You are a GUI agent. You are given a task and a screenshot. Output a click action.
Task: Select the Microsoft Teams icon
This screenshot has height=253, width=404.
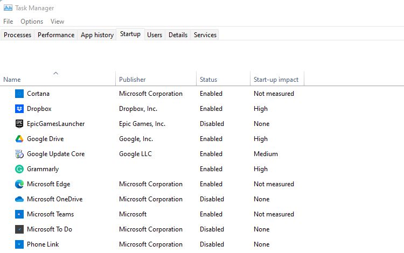click(19, 214)
